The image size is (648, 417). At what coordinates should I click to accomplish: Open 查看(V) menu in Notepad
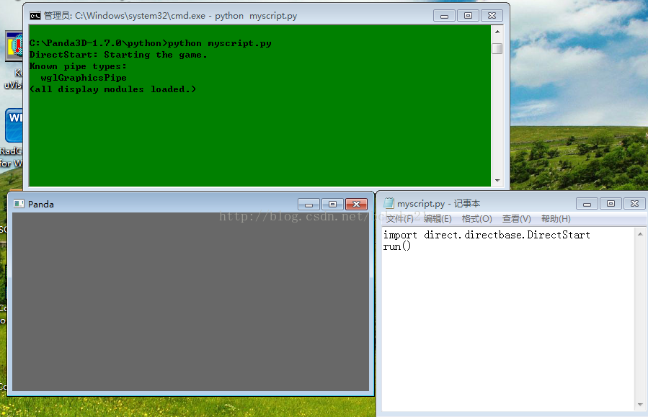tap(516, 218)
